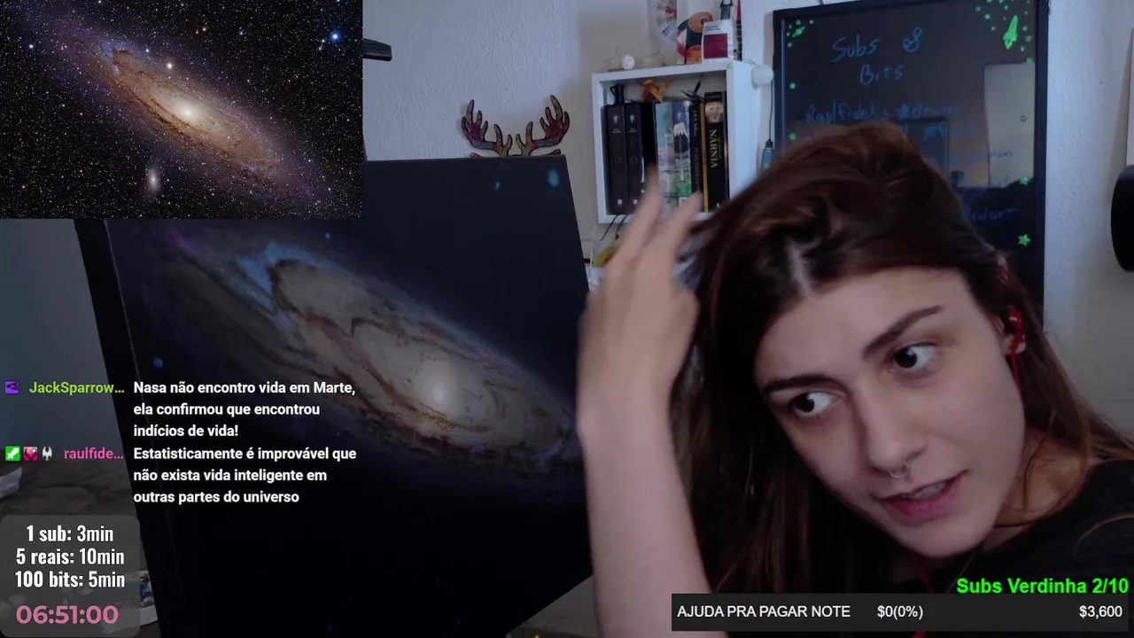This screenshot has height=638, width=1134.
Task: Click the text 'não exista vida inteligente em'
Action: tap(230, 475)
